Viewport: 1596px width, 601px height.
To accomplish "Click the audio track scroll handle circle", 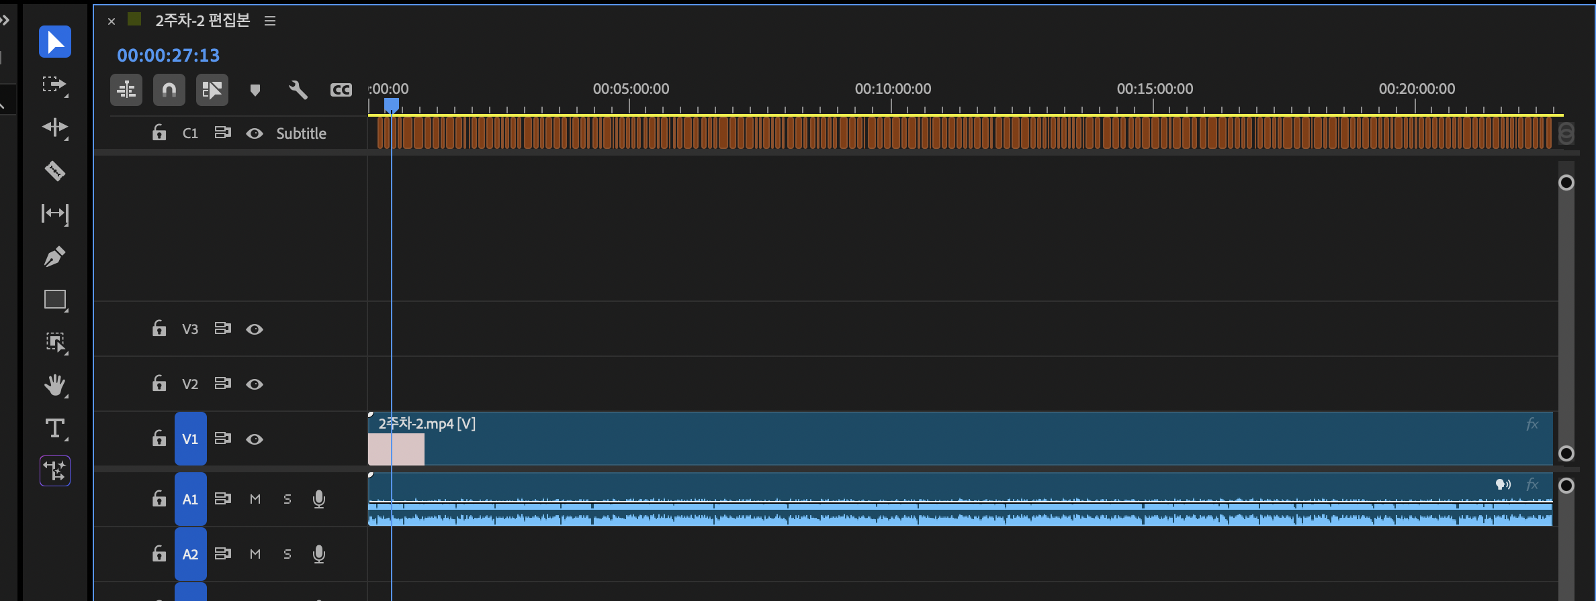I will tap(1566, 486).
